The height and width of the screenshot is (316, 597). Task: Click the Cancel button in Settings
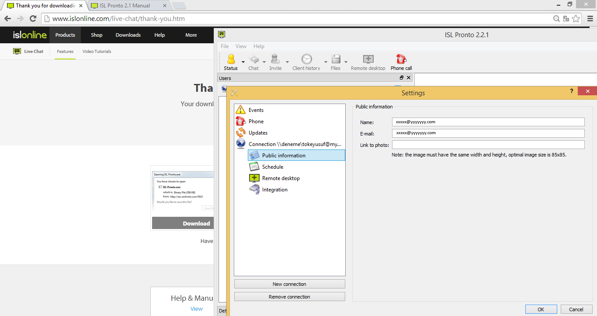tap(576, 309)
